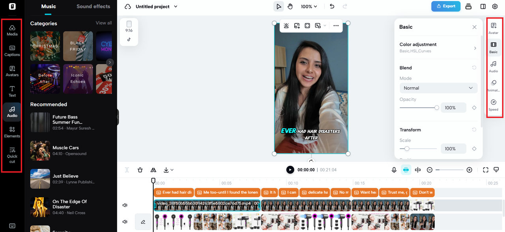The image size is (505, 232).
Task: Click the Export button
Action: [445, 6]
